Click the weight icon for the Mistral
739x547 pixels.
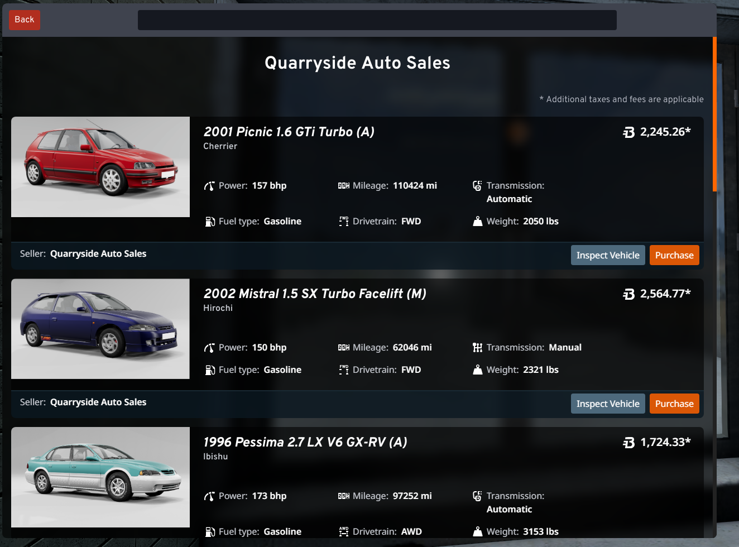pyautogui.click(x=478, y=370)
